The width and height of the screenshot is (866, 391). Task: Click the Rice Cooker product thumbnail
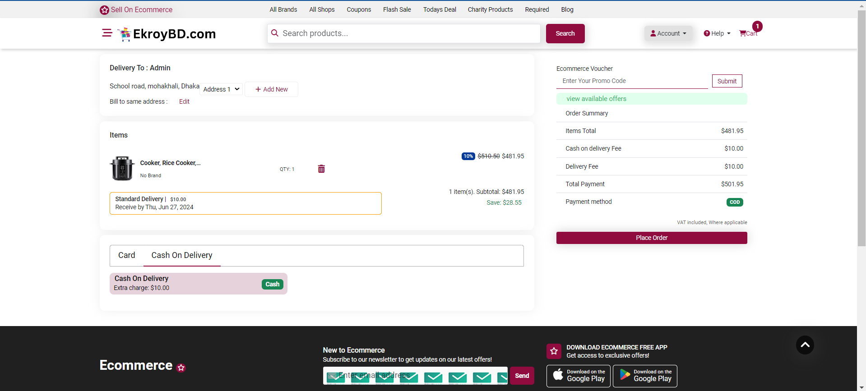(x=122, y=168)
